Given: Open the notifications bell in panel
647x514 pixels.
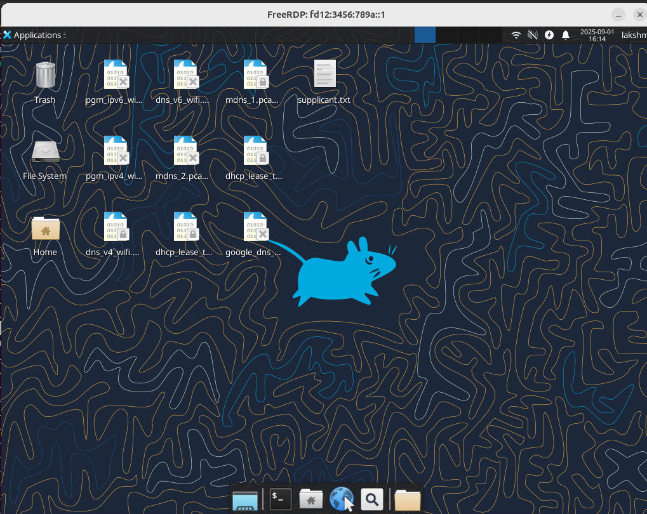Looking at the screenshot, I should [x=565, y=35].
